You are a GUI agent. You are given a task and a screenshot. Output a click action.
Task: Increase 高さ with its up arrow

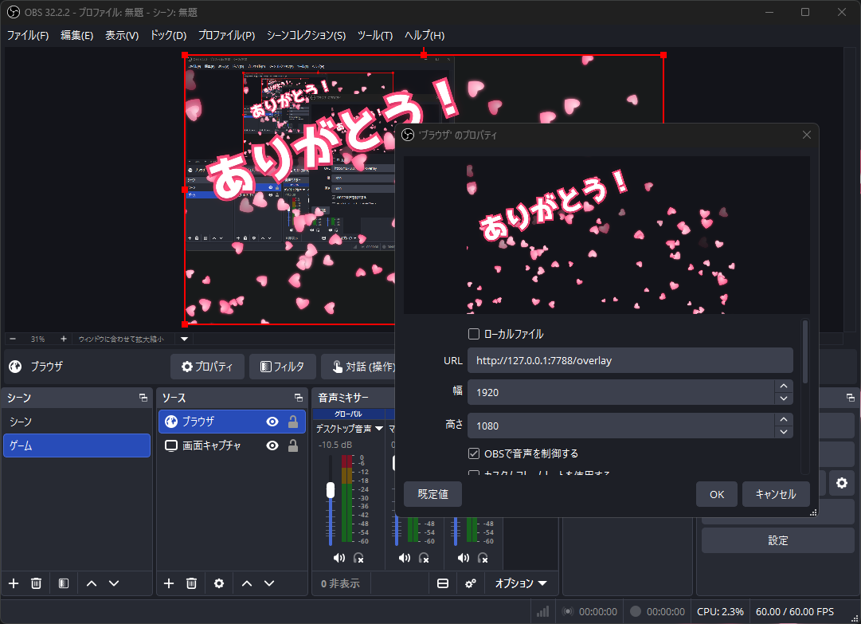pos(784,419)
